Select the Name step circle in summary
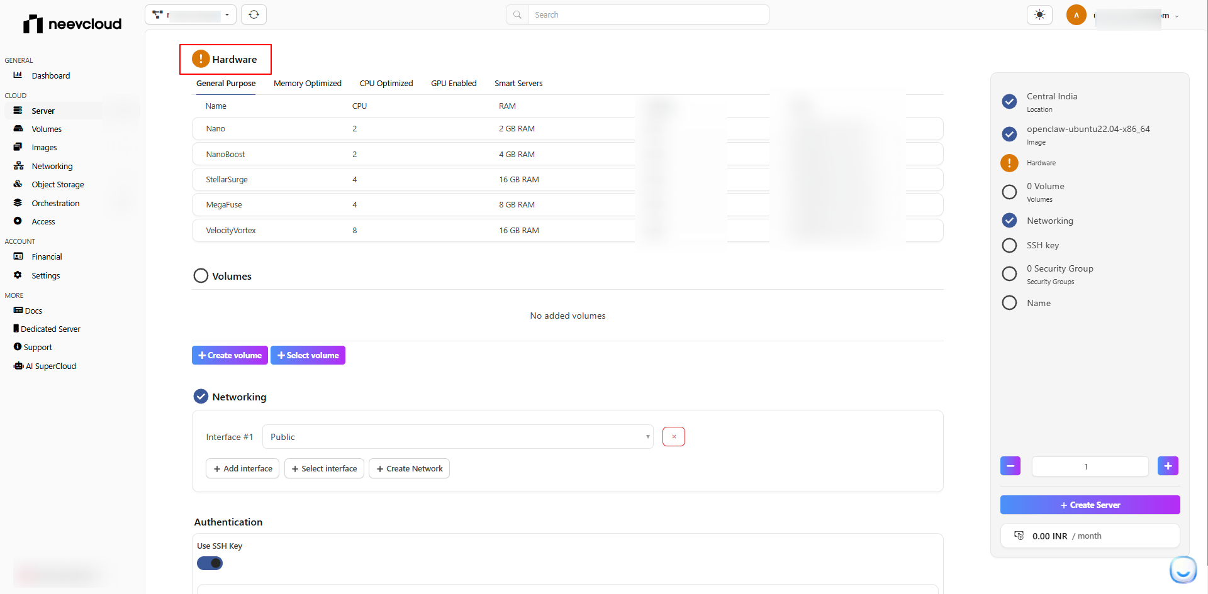This screenshot has height=594, width=1208. (1009, 303)
